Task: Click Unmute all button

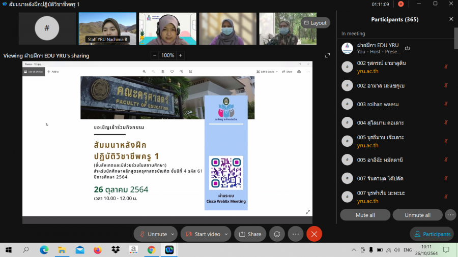Action: 417,215
